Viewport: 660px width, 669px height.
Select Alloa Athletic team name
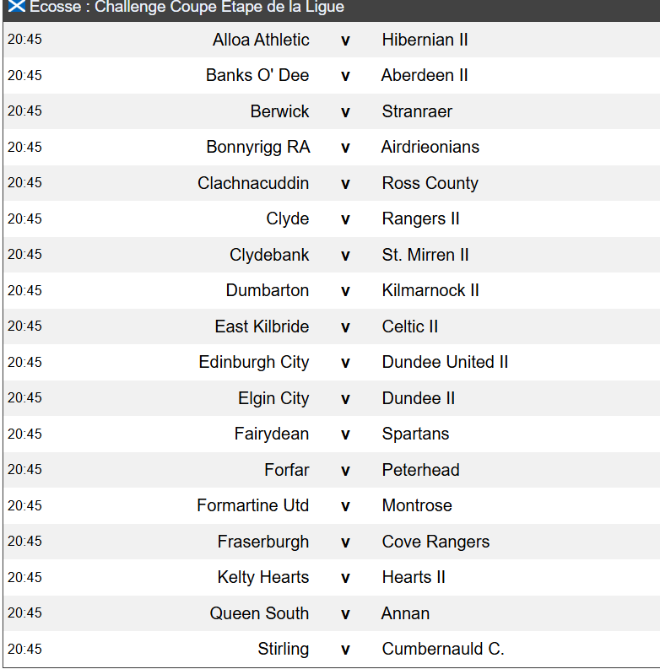(261, 40)
